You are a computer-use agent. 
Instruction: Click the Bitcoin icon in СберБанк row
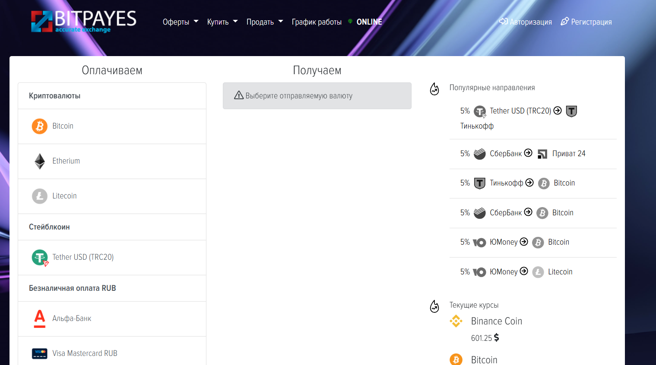pyautogui.click(x=542, y=213)
